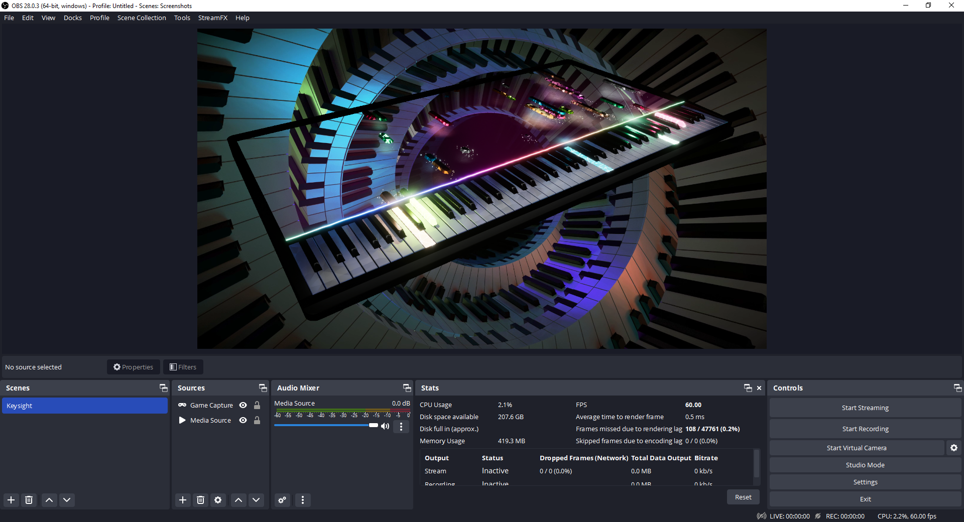Viewport: 964px width, 522px height.
Task: Delete selected source with trash icon
Action: pyautogui.click(x=200, y=500)
